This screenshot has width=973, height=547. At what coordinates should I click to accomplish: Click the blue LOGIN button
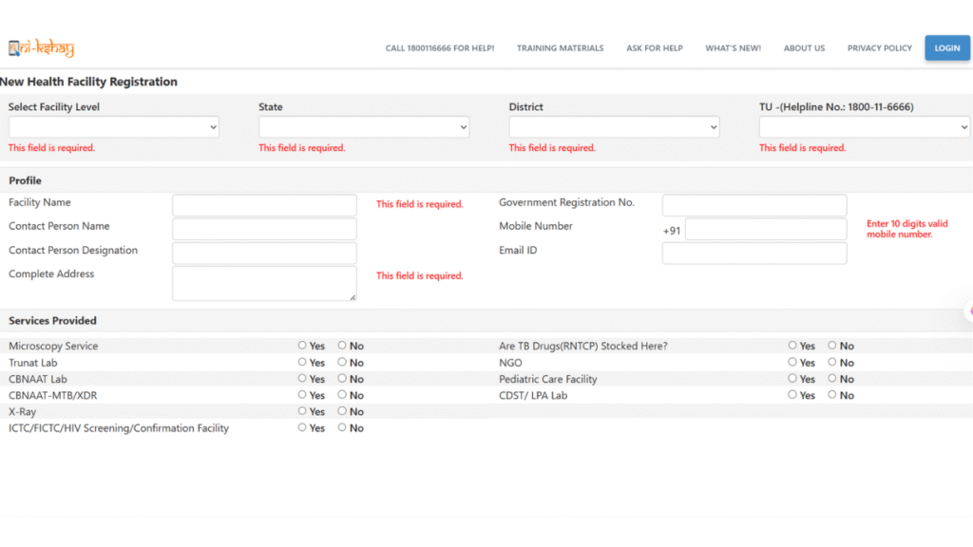[946, 48]
